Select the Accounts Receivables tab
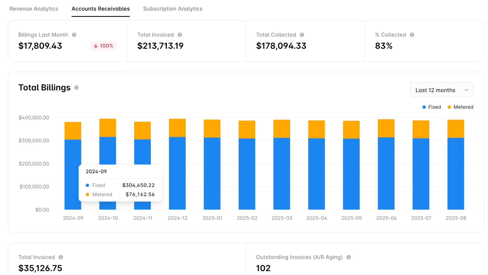Image resolution: width=488 pixels, height=275 pixels. click(x=101, y=9)
